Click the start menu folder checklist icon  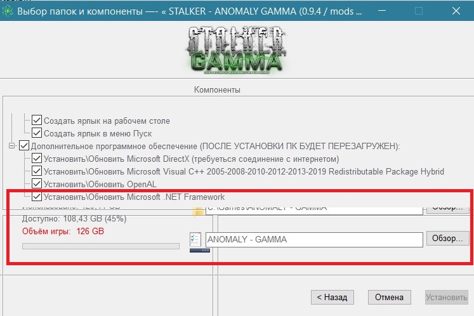195,240
